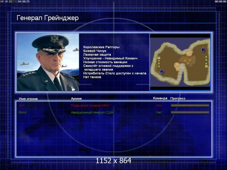Screen dimensions: 227x170
Task: Click team value 'Нет' in Bond row
Action: pyautogui.click(x=159, y=112)
